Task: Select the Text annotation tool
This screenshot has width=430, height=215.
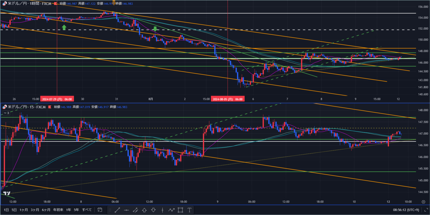Action: coord(189,210)
